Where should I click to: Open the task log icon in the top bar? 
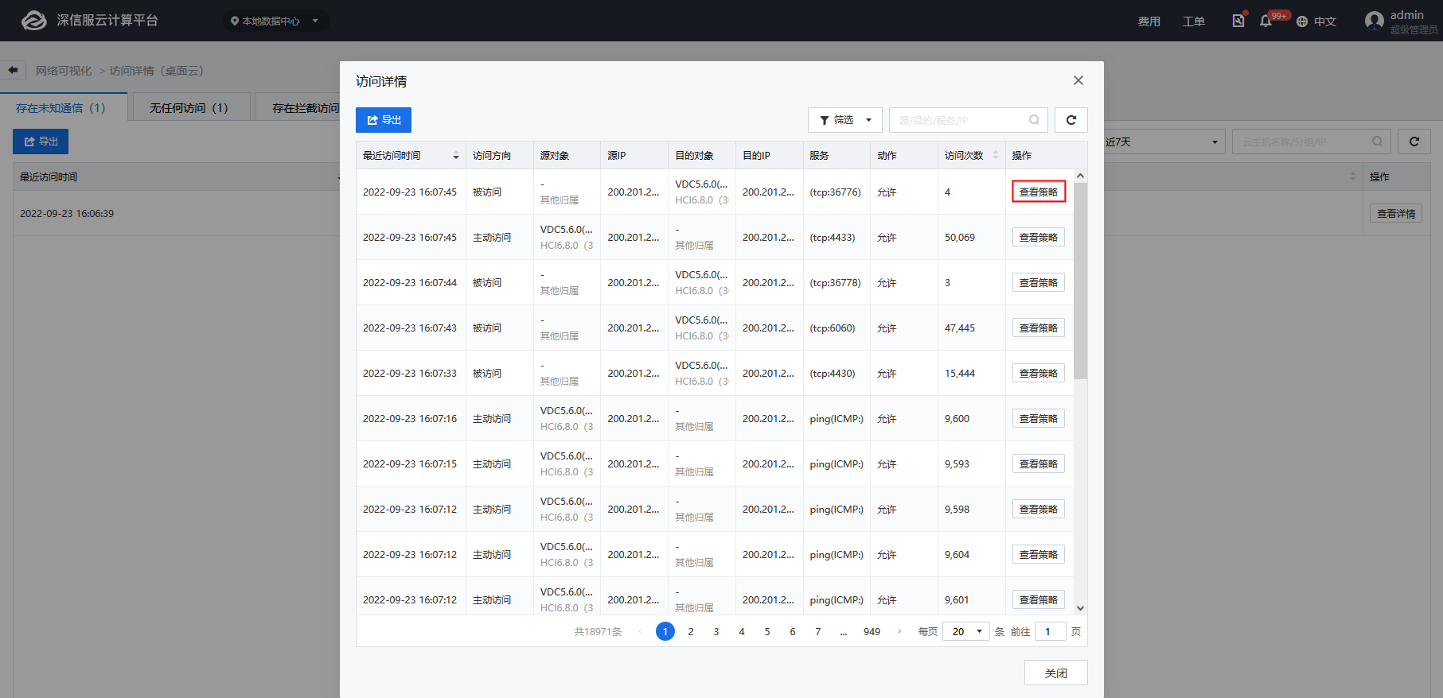tap(1238, 21)
